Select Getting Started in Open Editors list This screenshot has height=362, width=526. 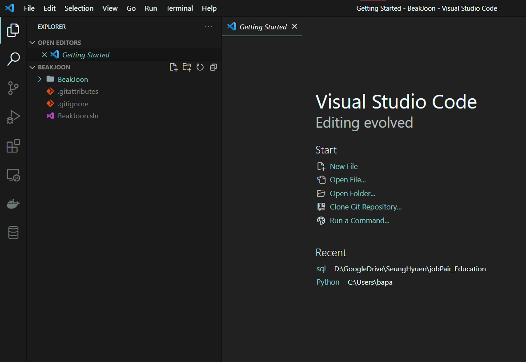pyautogui.click(x=124, y=55)
